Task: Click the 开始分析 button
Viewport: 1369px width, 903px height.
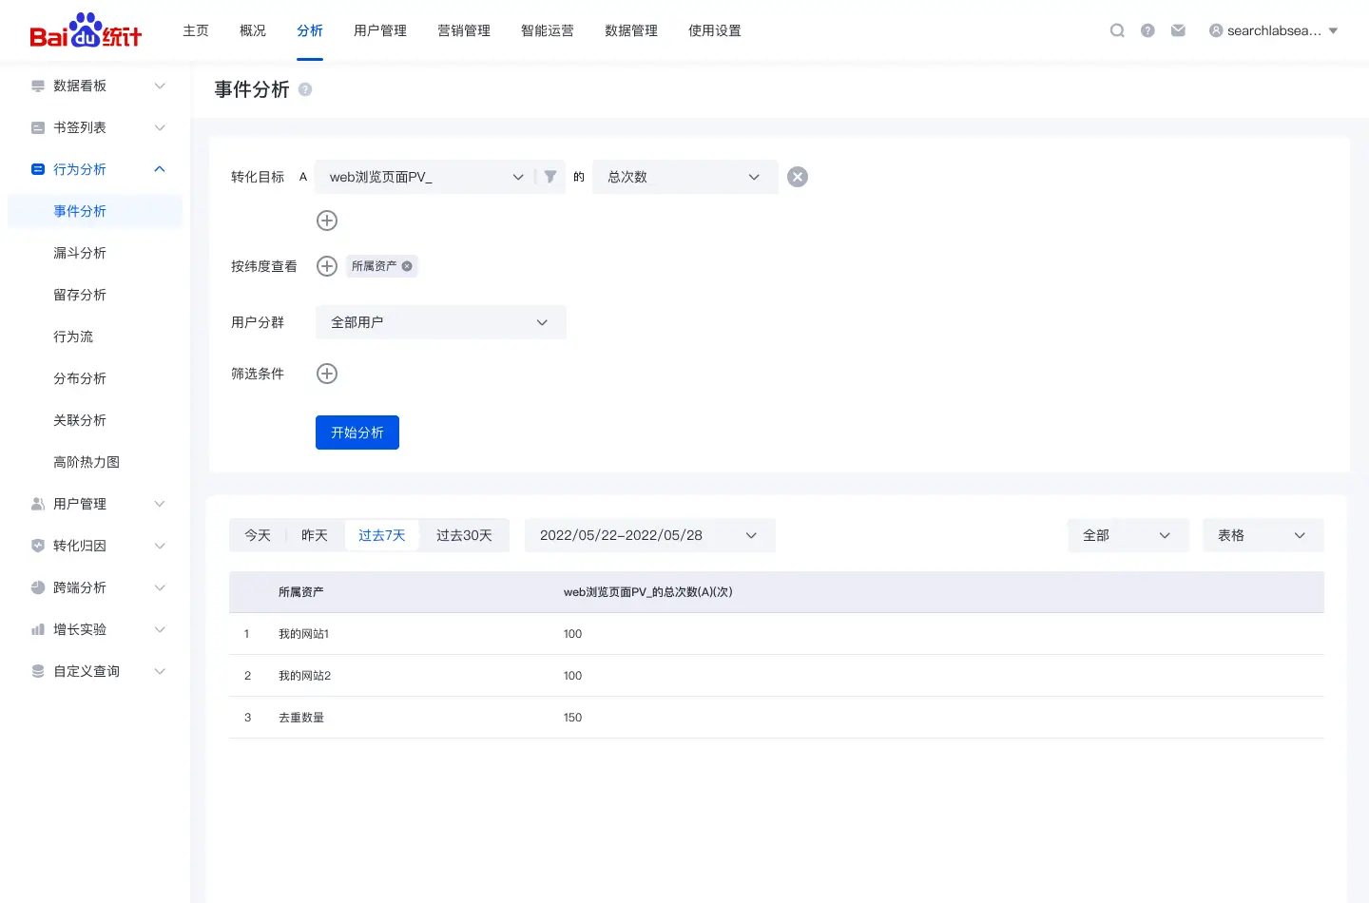Action: 357,432
